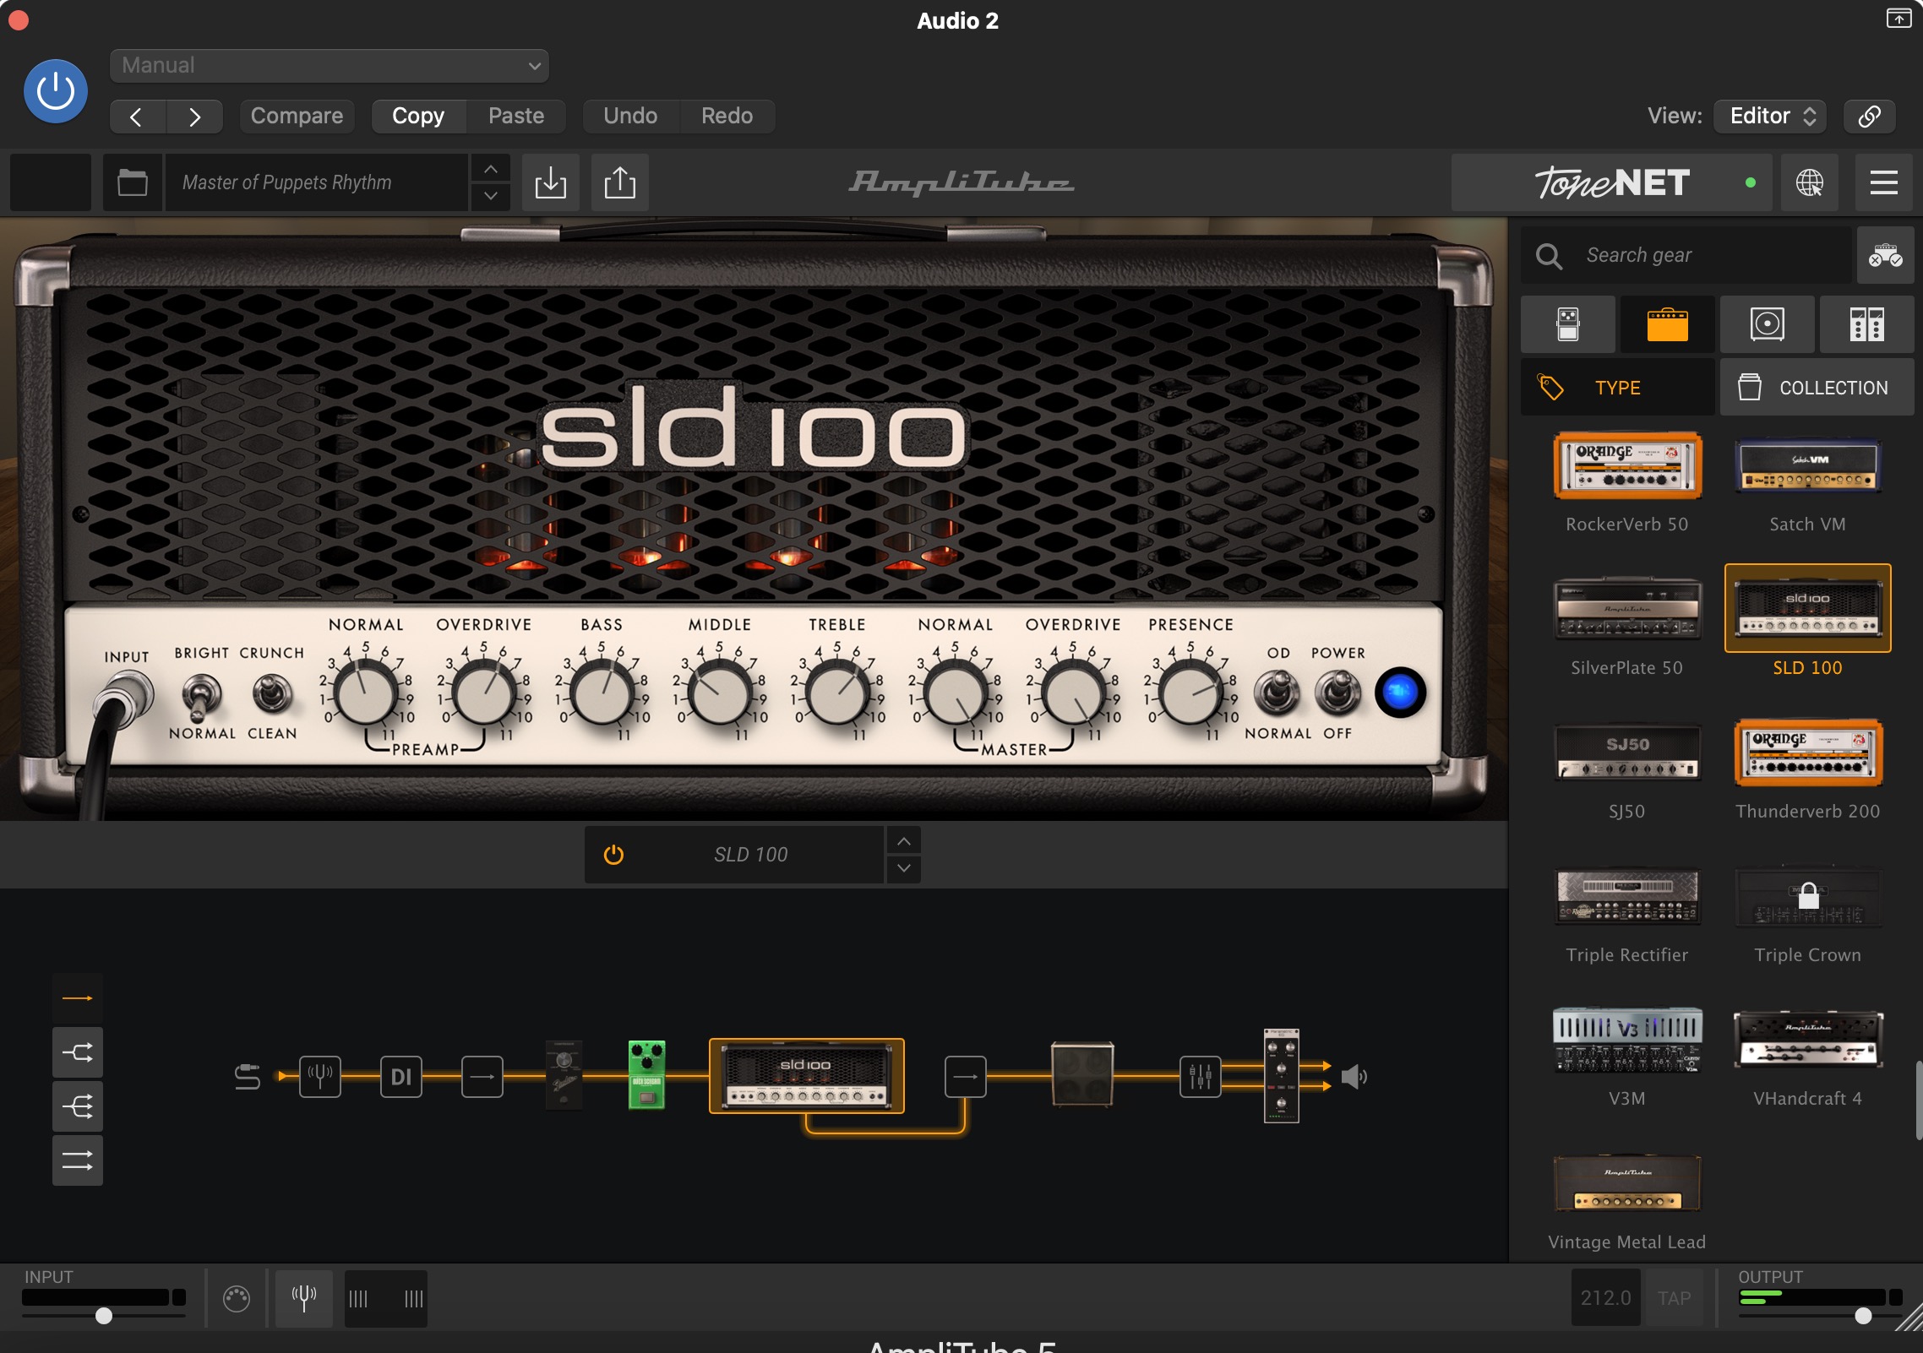Screen dimensions: 1923x1353
Task: Select the third split routing layout icon
Action: click(78, 1106)
